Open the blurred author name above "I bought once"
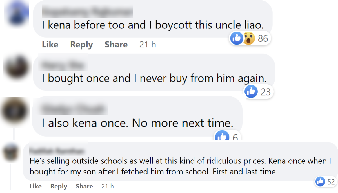 point(63,65)
